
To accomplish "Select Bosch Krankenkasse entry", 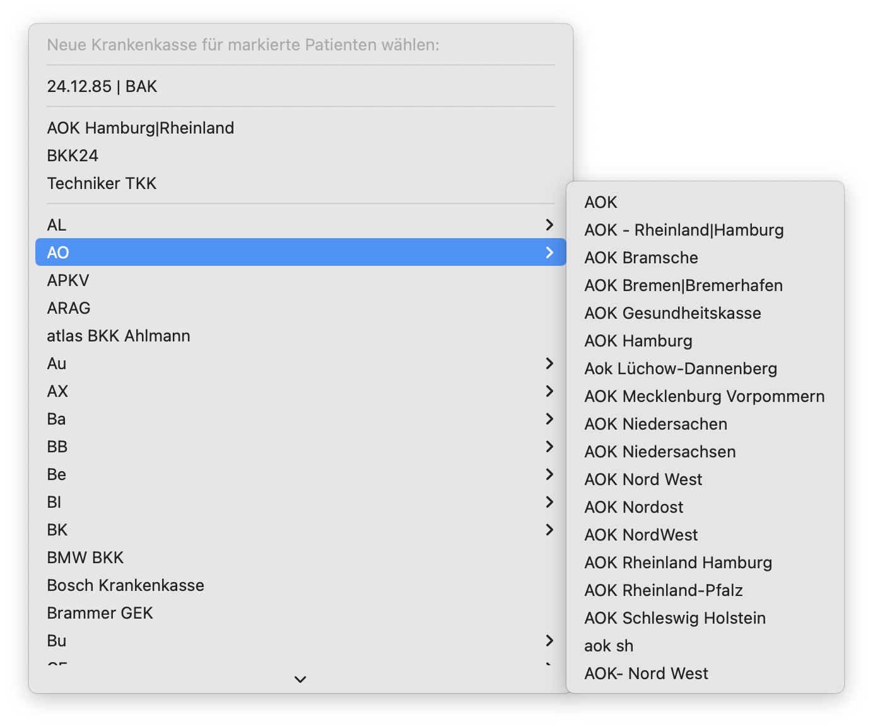I will (x=126, y=585).
